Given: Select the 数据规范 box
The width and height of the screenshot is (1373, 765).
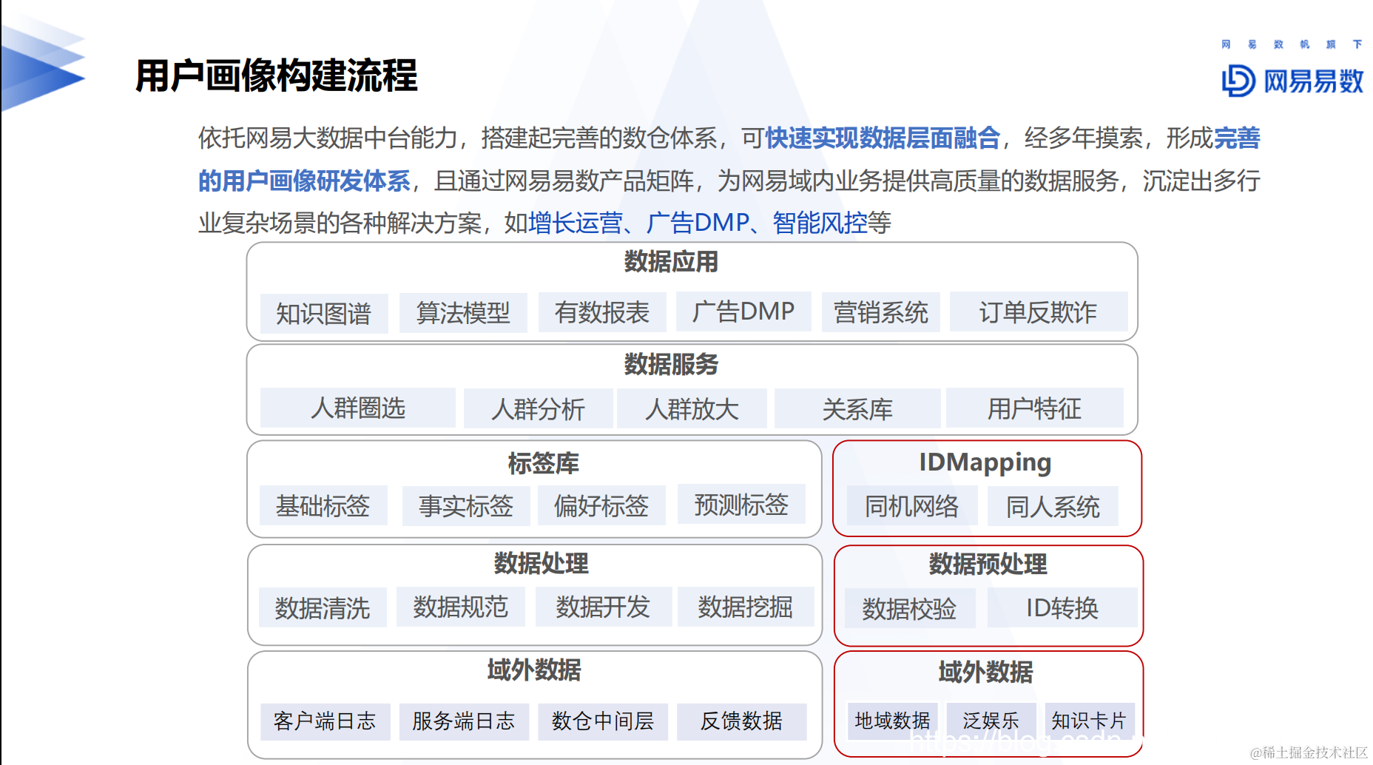Looking at the screenshot, I should [x=461, y=607].
